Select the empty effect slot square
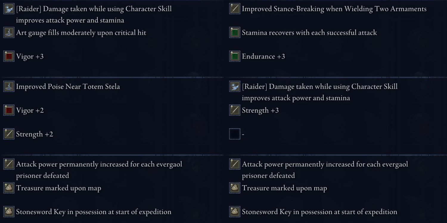The image size is (447, 223). [235, 134]
